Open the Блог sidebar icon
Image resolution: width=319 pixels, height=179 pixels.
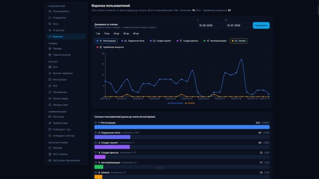[50, 67]
